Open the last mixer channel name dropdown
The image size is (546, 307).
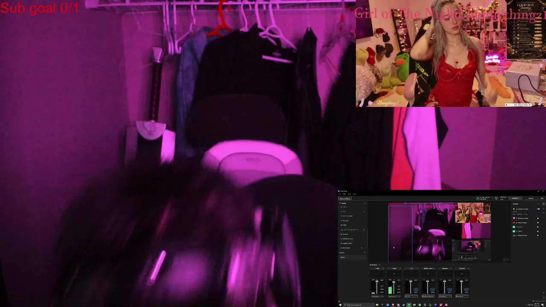click(x=462, y=268)
